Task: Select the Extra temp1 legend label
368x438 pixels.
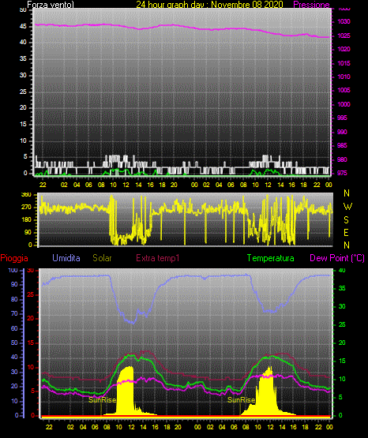Action: 158,258
